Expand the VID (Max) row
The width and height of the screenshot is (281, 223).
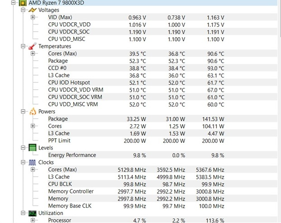(x=33, y=17)
